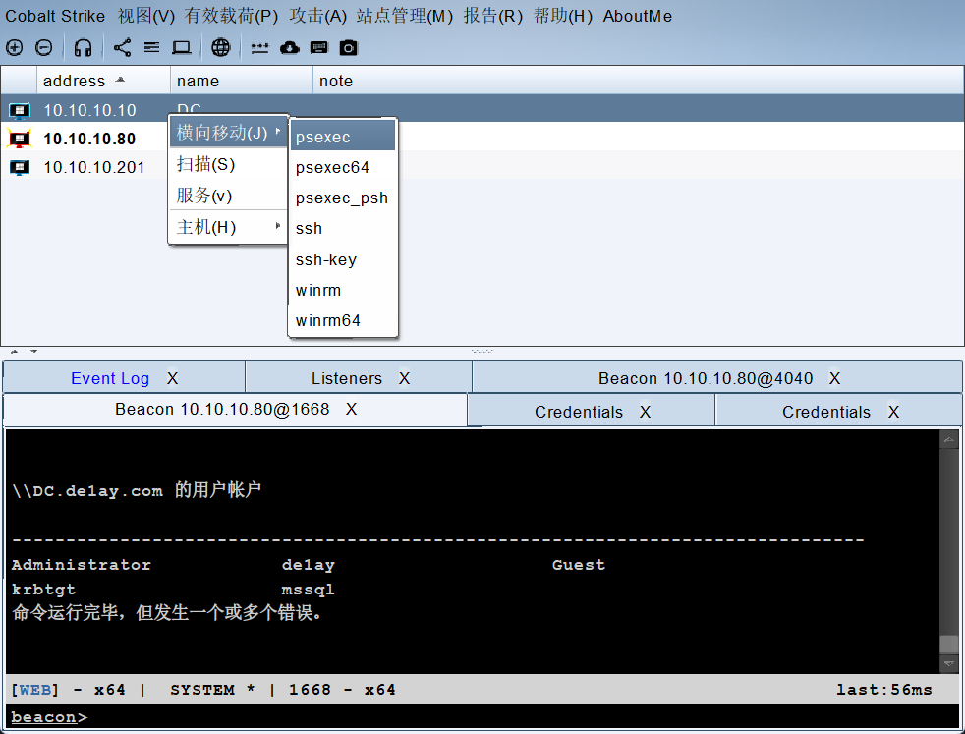Close the first Credentials tab
Viewport: 965px width, 734px height.
click(645, 412)
